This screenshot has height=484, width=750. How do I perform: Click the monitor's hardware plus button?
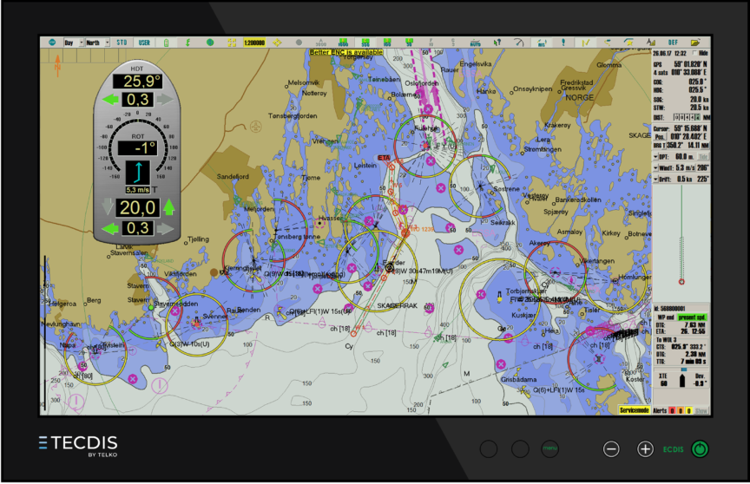coord(645,449)
